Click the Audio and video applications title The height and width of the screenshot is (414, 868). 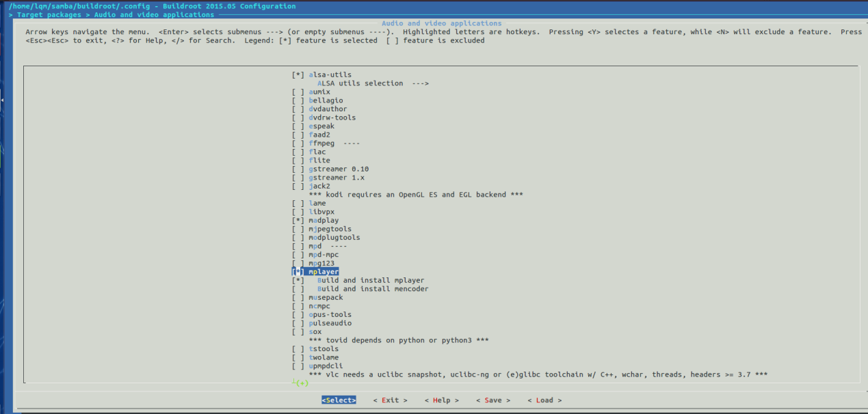[441, 23]
